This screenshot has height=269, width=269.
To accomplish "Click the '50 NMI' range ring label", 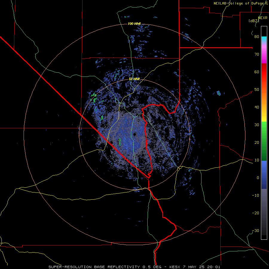I will [134, 79].
